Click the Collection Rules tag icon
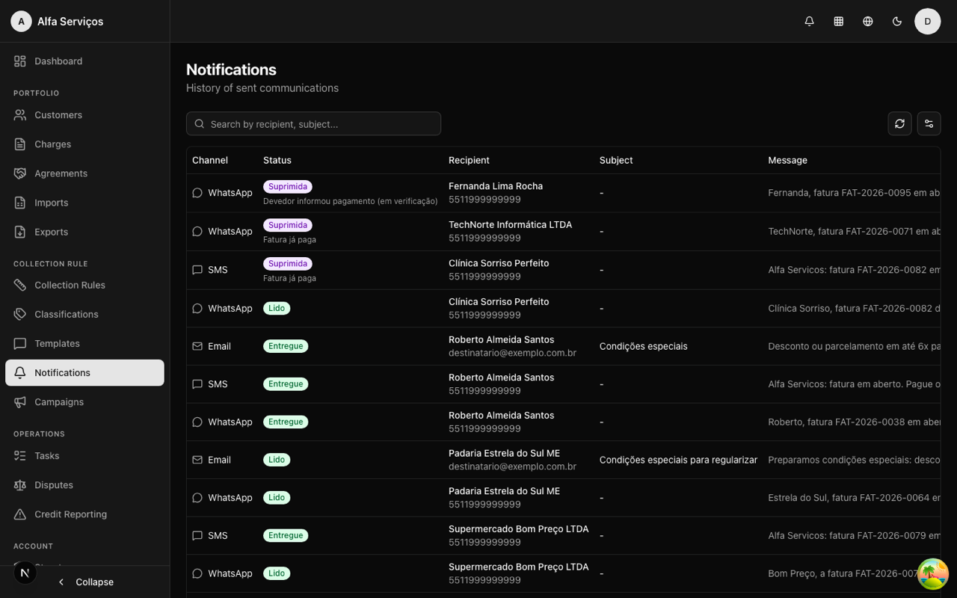The width and height of the screenshot is (957, 598). pos(20,285)
